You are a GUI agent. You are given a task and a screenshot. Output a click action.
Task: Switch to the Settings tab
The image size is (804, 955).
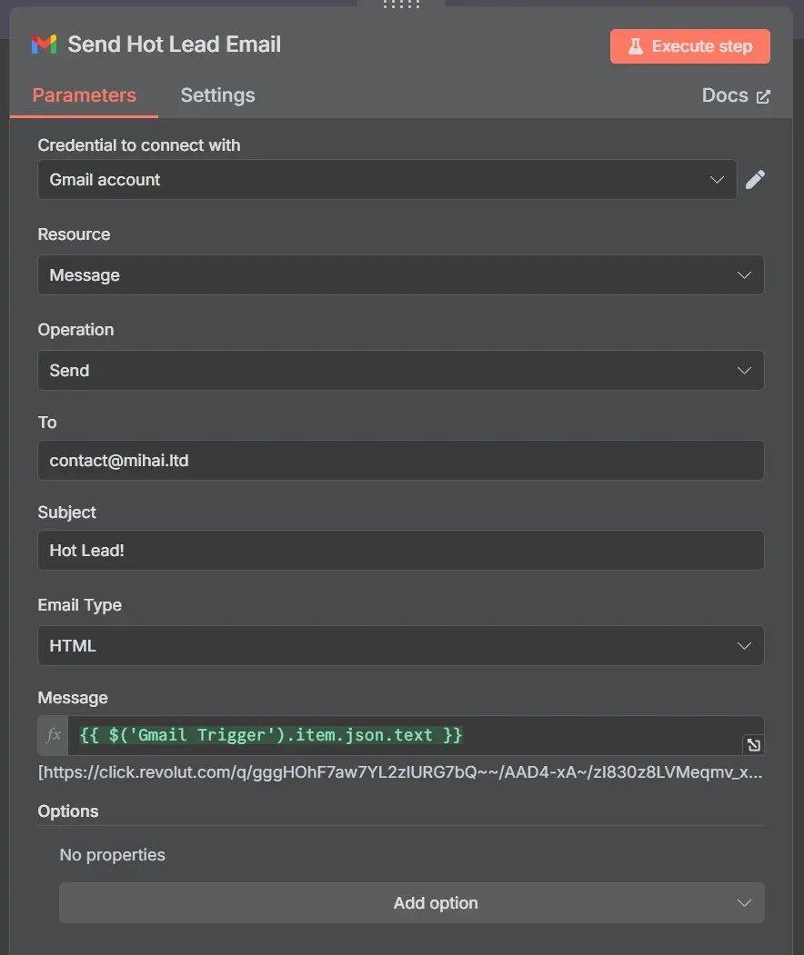tap(217, 95)
